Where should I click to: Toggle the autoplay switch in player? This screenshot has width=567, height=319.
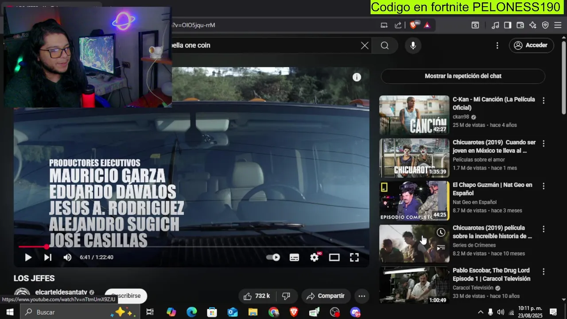point(273,257)
